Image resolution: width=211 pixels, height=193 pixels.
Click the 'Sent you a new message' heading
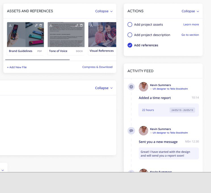pos(158,142)
